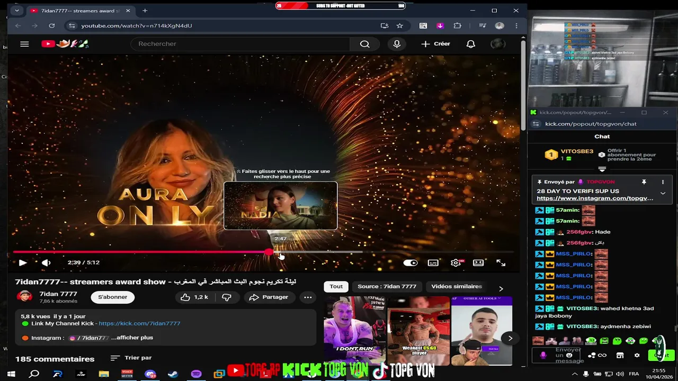Viewport: 678px width, 381px height.
Task: Go back in browser history
Action: coord(18,25)
